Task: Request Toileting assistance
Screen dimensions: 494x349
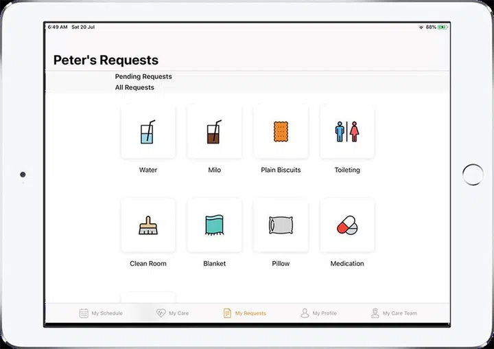Action: (347, 132)
